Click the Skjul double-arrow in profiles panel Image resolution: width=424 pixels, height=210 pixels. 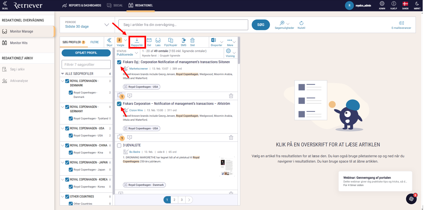click(x=109, y=40)
